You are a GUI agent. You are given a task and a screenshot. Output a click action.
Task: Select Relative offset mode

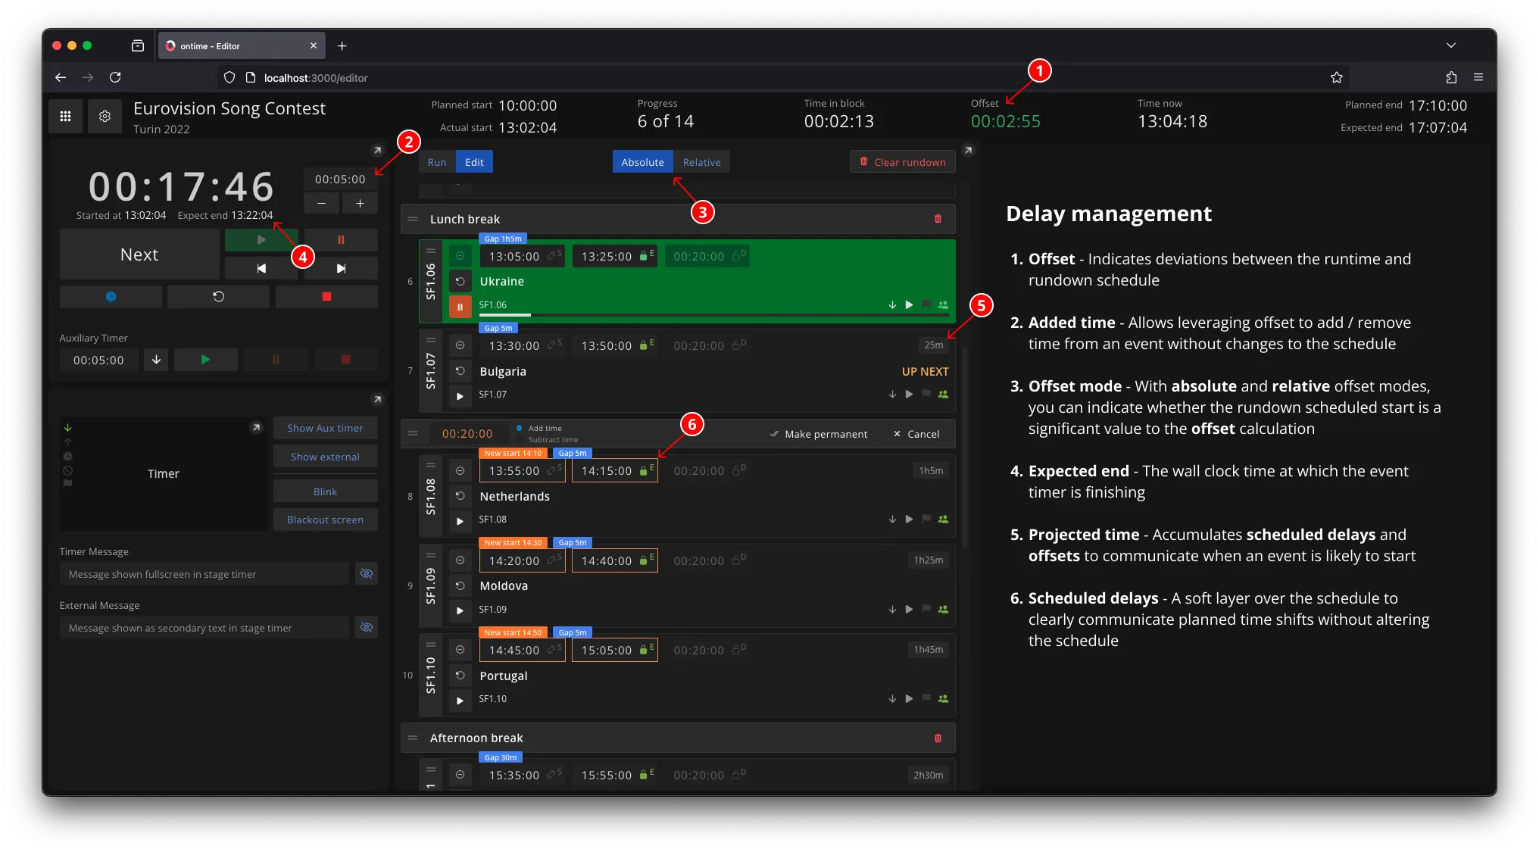click(x=701, y=162)
